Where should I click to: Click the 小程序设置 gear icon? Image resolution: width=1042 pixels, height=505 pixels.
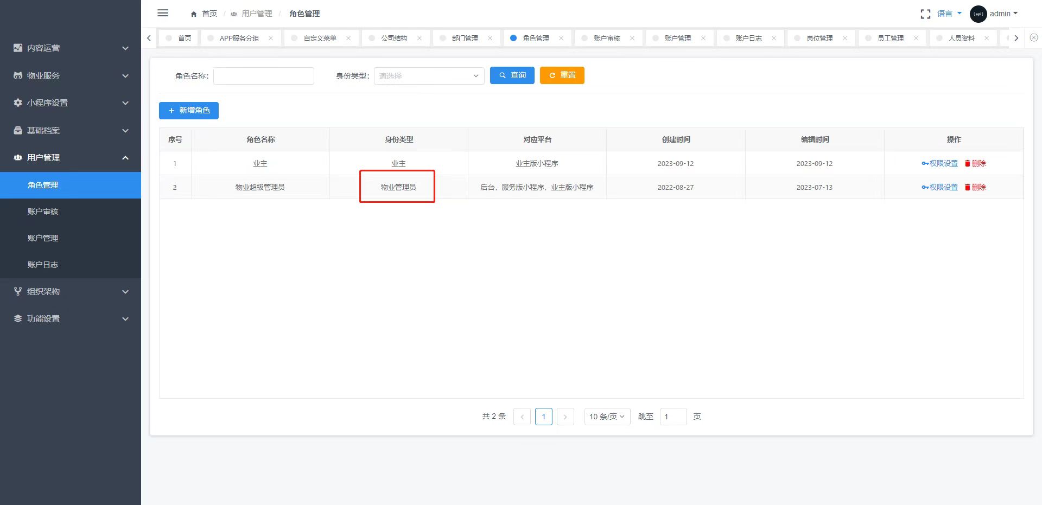coord(18,103)
